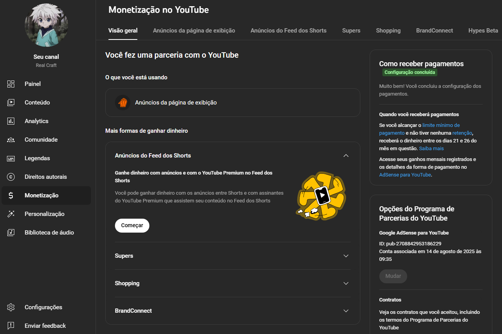
Task: Open Configurações in the sidebar
Action: coord(46,307)
